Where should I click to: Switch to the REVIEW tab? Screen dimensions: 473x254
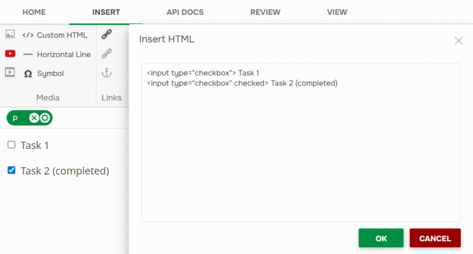tap(265, 12)
